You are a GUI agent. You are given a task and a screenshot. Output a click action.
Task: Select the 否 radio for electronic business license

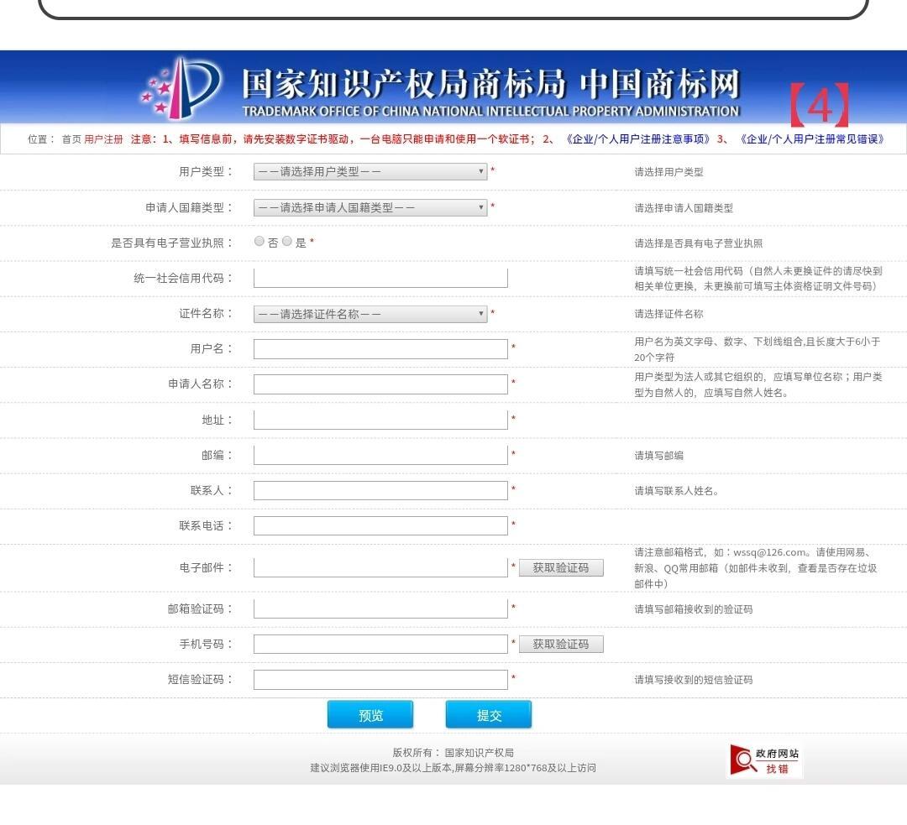(260, 242)
